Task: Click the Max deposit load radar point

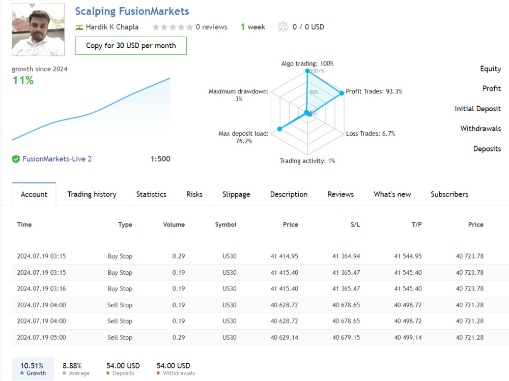Action: (x=279, y=129)
